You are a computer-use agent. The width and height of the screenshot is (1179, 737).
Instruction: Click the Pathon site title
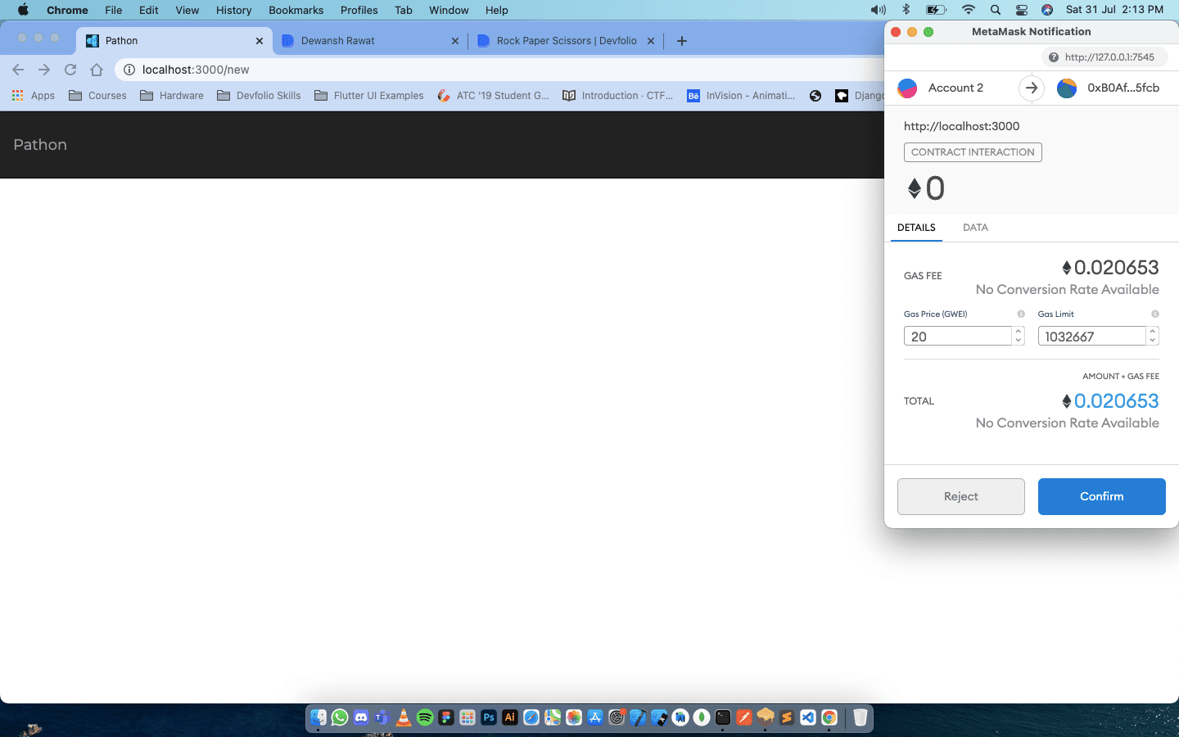[40, 145]
